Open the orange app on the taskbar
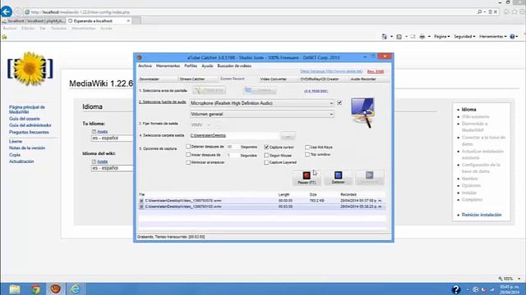526x295 pixels. 55,288
